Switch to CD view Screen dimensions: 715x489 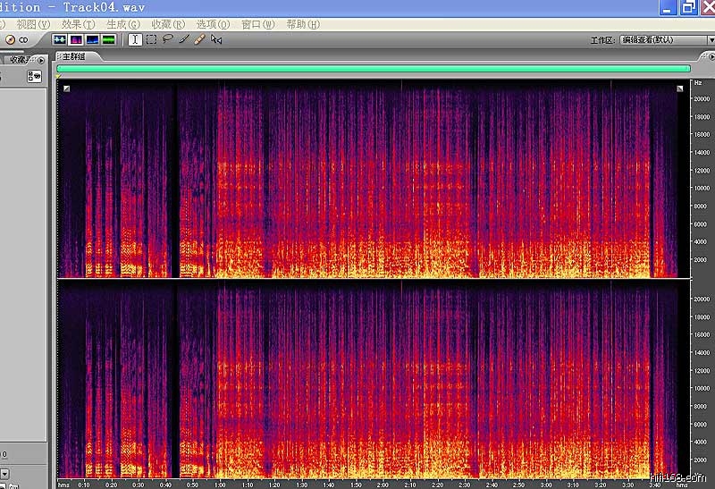23,39
